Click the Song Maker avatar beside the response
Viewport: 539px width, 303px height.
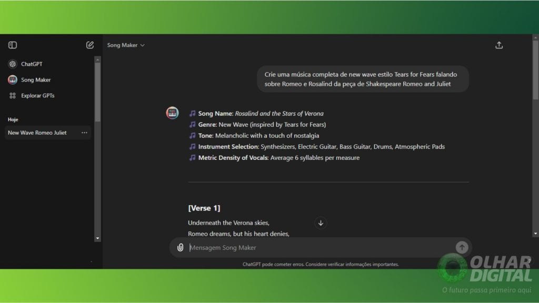click(x=172, y=113)
